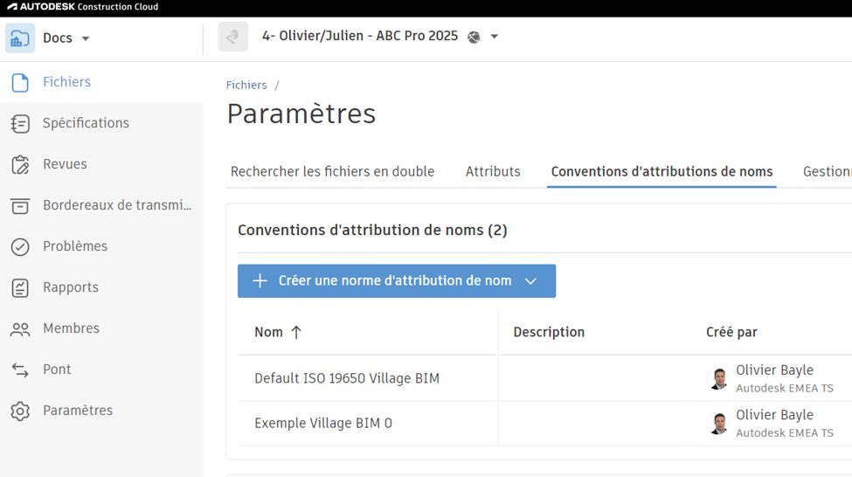This screenshot has width=852, height=477.
Task: Click the Conventions d'attribution de noms (2) heading
Action: (372, 231)
